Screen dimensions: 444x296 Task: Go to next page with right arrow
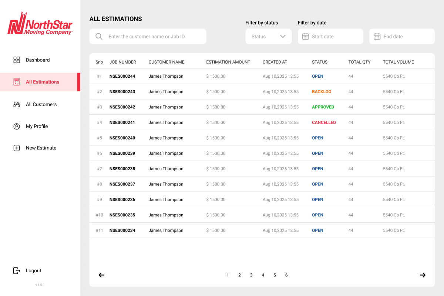coord(423,275)
